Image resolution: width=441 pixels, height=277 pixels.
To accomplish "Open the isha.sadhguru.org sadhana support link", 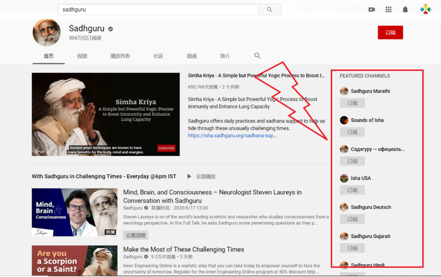I will 232,135.
